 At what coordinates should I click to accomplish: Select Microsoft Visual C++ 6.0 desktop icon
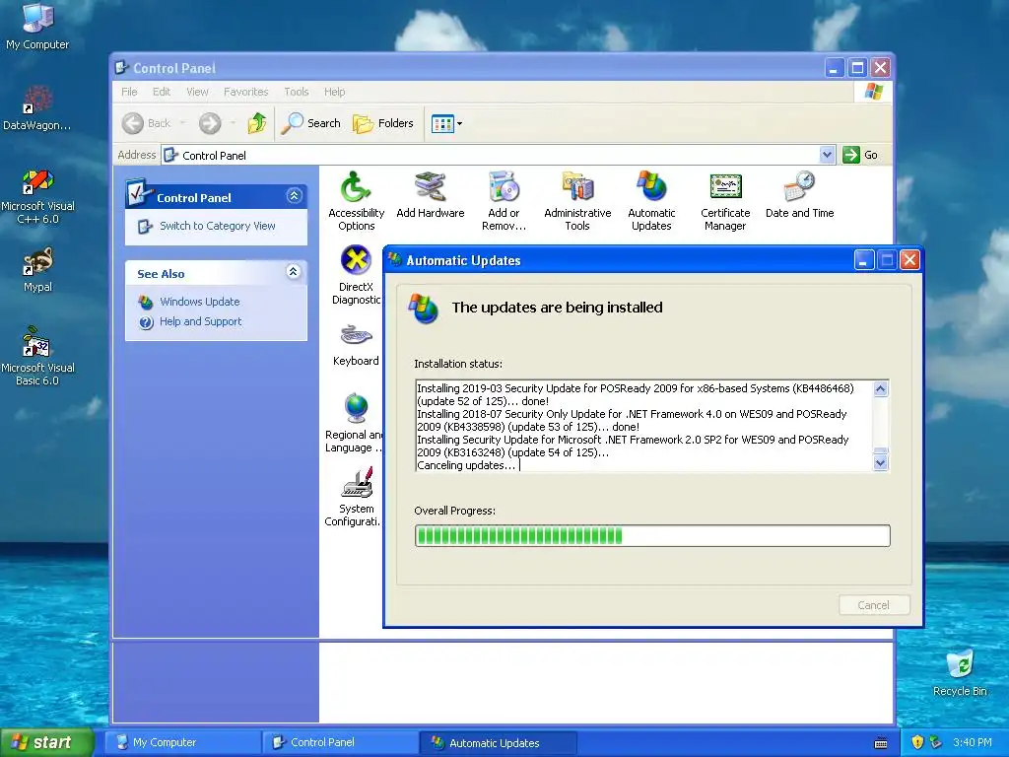coord(37,196)
